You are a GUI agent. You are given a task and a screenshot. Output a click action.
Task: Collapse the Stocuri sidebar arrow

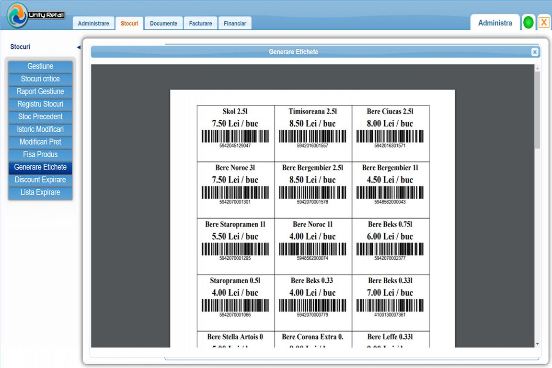[x=79, y=47]
